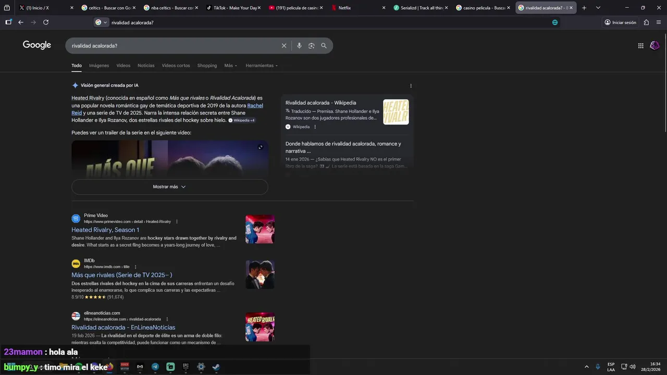This screenshot has width=667, height=375.
Task: Switch to the YouTube pelicula de casino tab
Action: [296, 8]
